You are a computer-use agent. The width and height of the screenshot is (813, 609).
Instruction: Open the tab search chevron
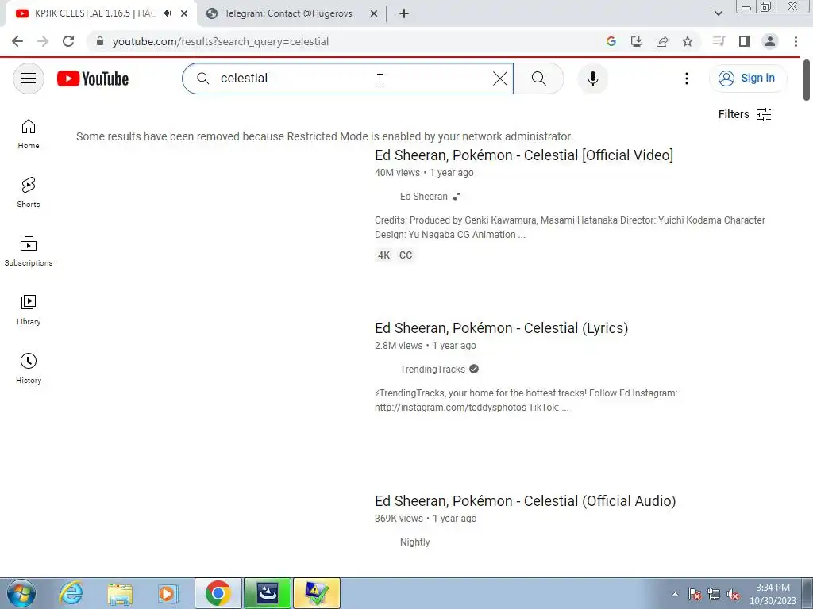pos(718,13)
